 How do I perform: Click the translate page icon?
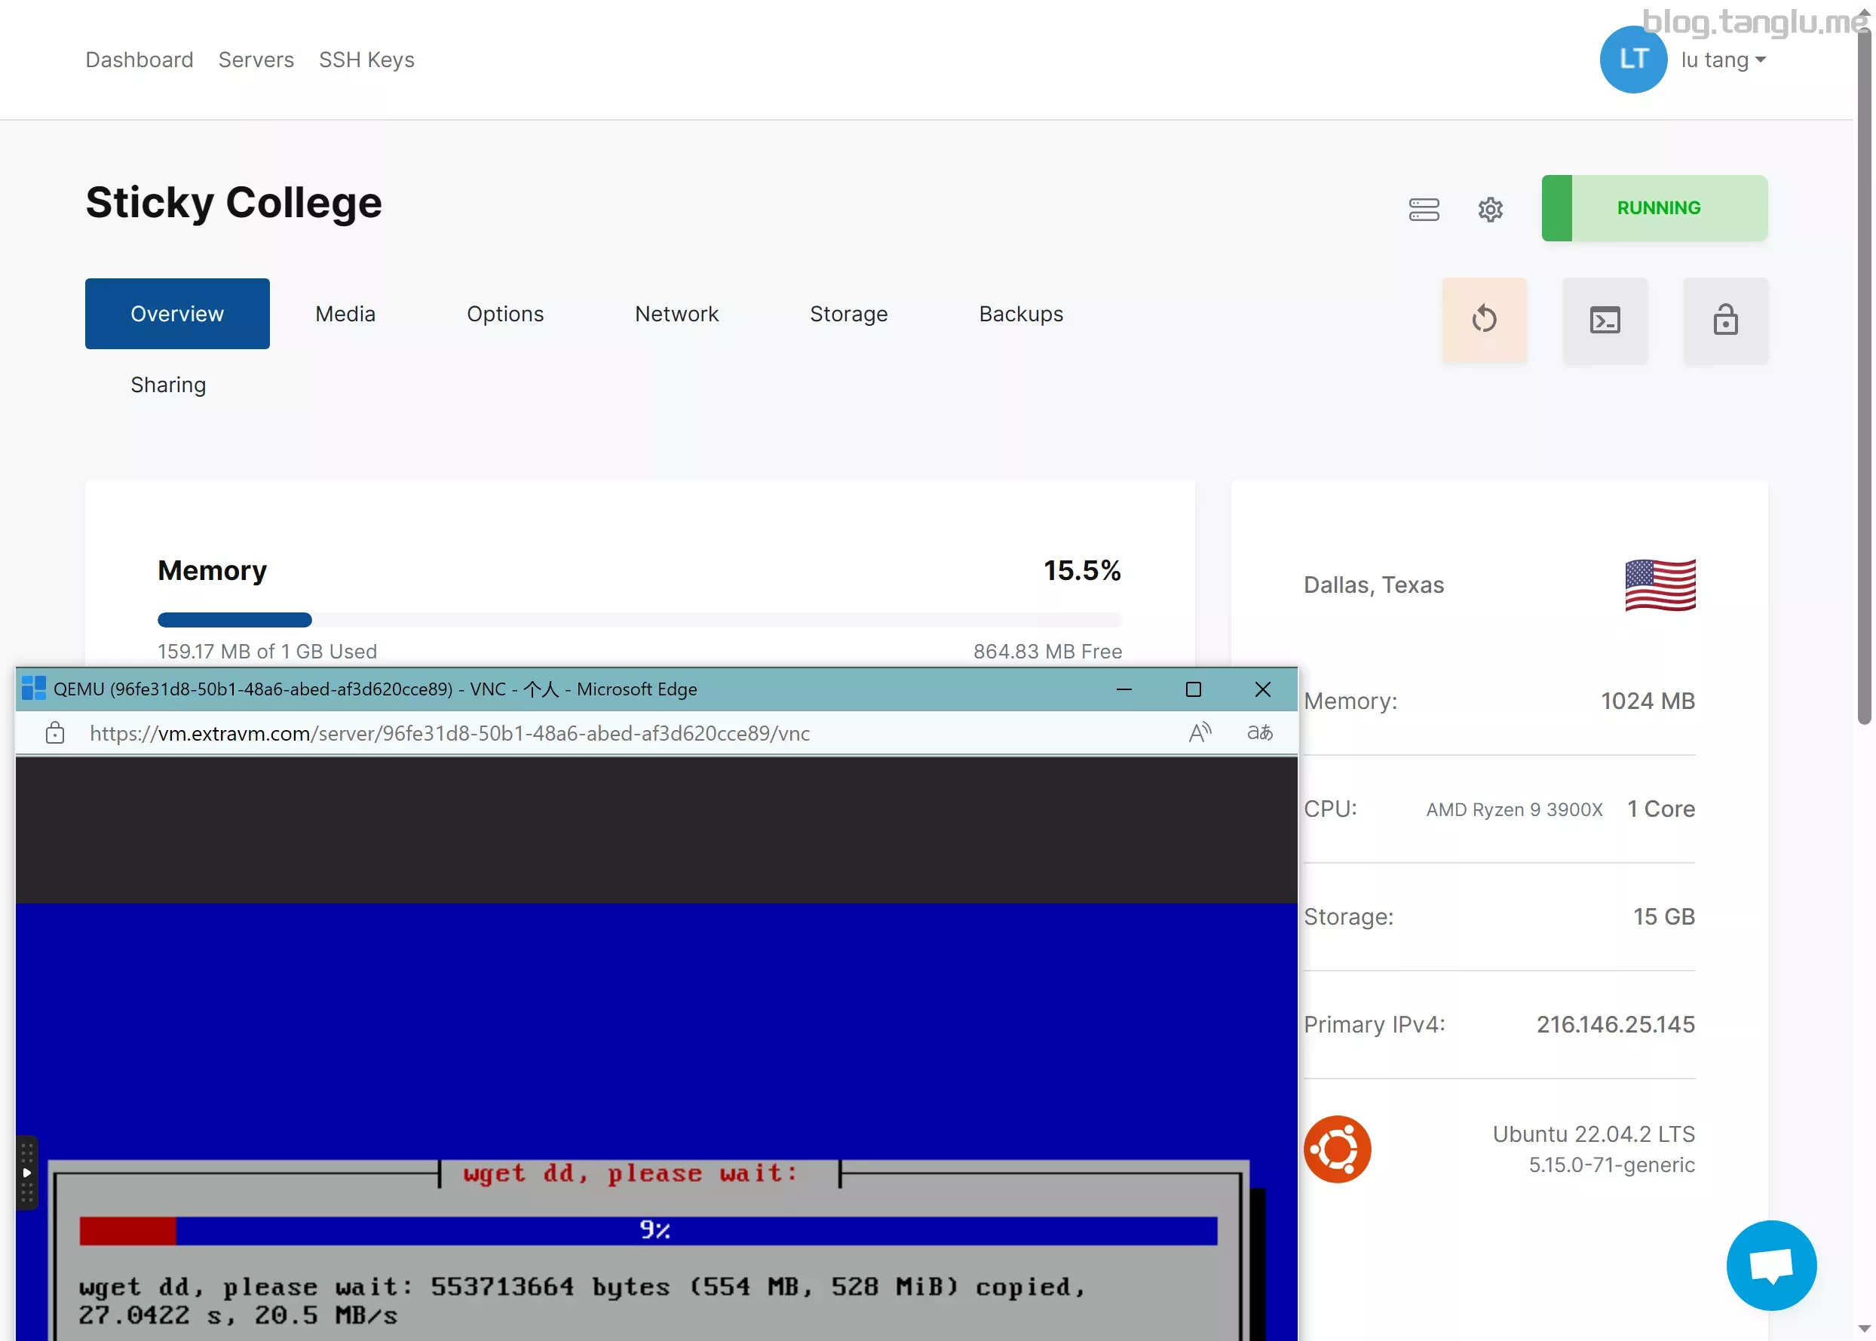[1258, 732]
